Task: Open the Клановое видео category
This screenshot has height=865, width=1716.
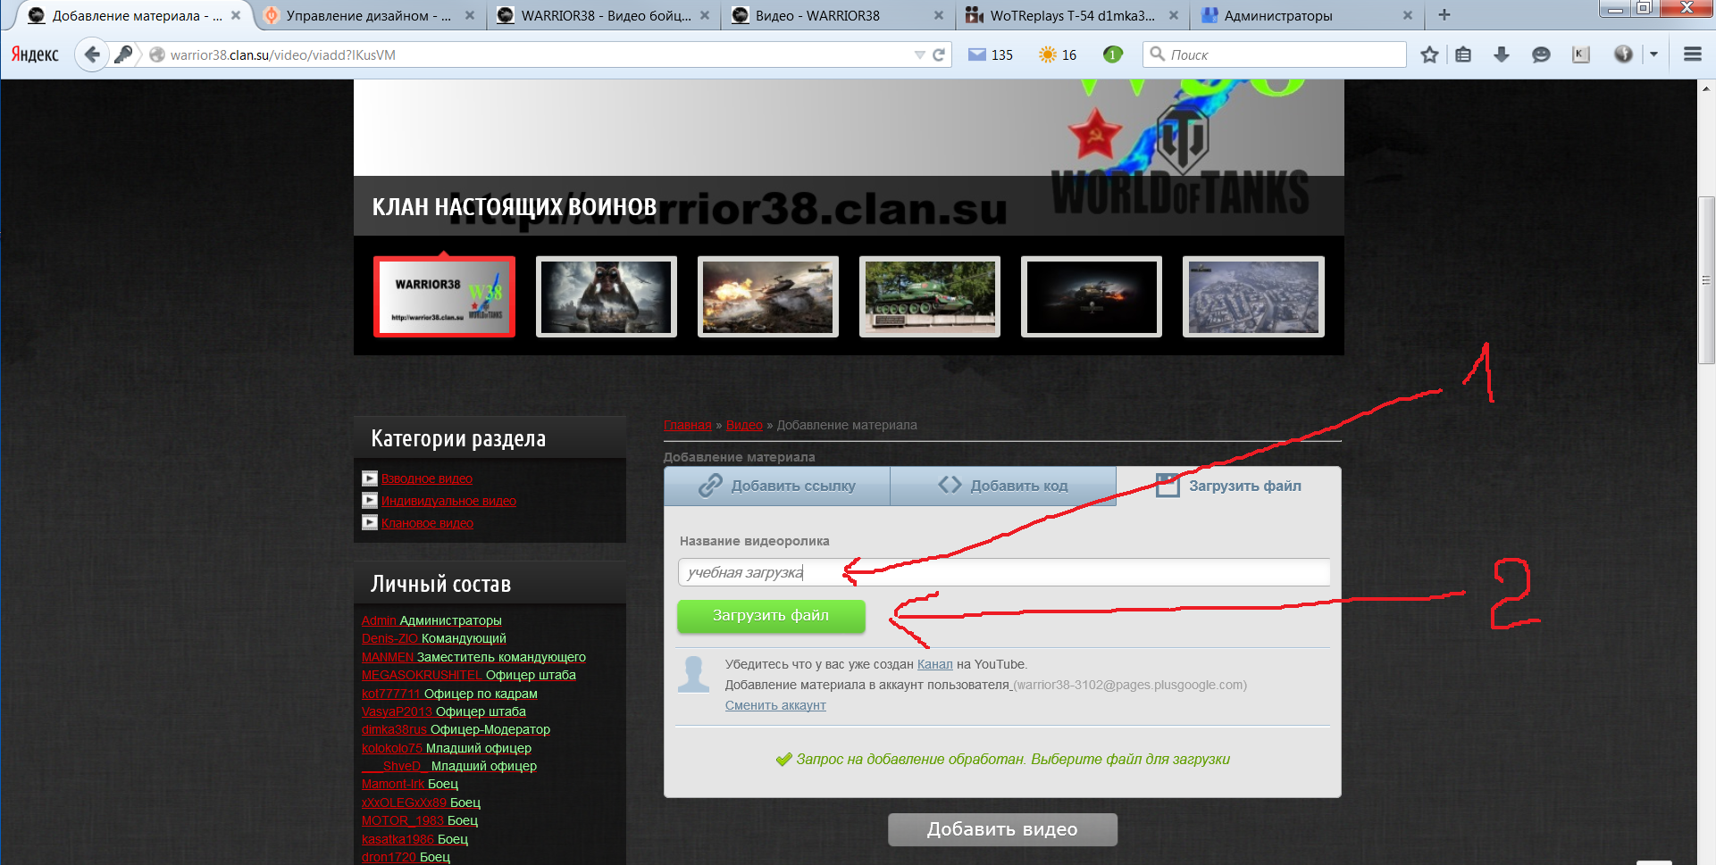Action: click(x=427, y=523)
